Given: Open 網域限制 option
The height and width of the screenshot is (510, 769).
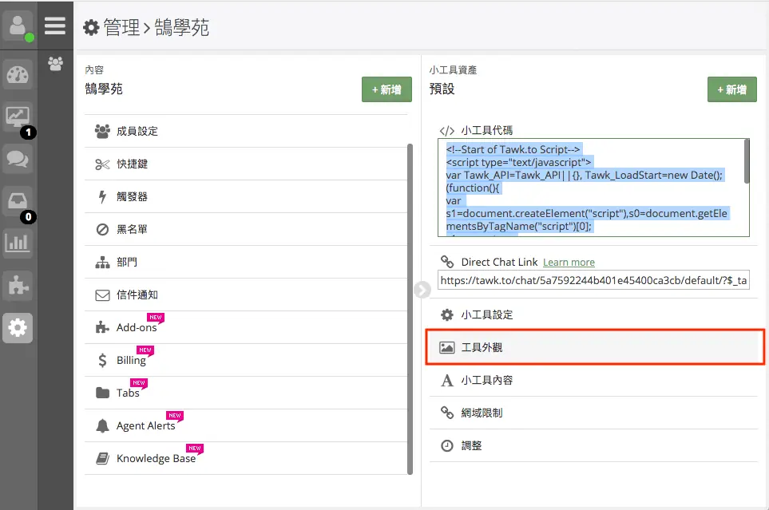Looking at the screenshot, I should (594, 413).
